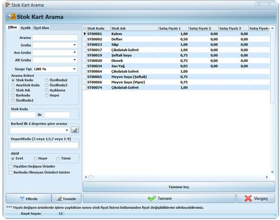
Task: Check Barkodu Olmayan Ürünleri Göster
Action: 11,172
